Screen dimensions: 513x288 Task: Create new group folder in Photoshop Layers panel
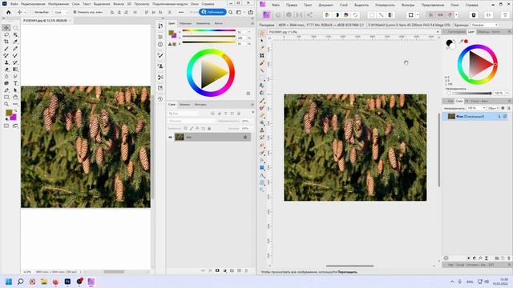click(x=232, y=270)
